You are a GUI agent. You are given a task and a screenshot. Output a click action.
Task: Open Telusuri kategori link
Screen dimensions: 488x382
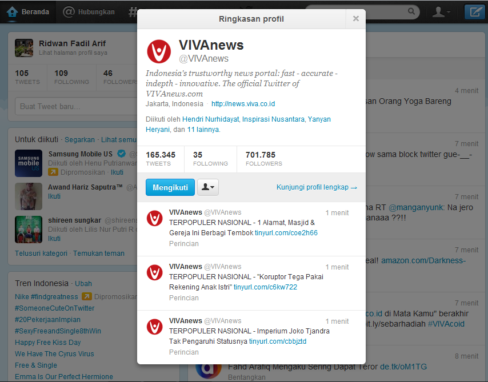(x=41, y=253)
